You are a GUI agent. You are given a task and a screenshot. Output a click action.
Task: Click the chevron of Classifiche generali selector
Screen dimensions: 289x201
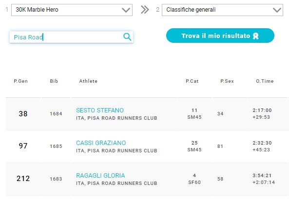coord(277,10)
